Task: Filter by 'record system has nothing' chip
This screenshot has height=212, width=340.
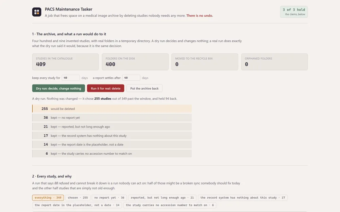Action: point(243,198)
